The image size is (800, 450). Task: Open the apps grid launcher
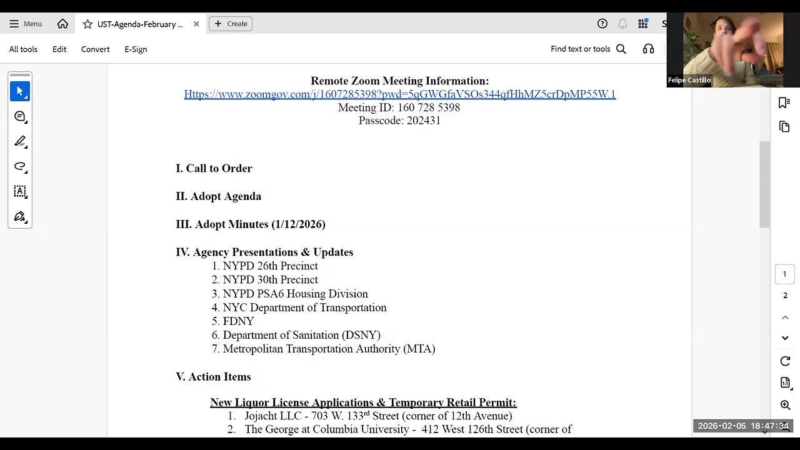click(642, 24)
